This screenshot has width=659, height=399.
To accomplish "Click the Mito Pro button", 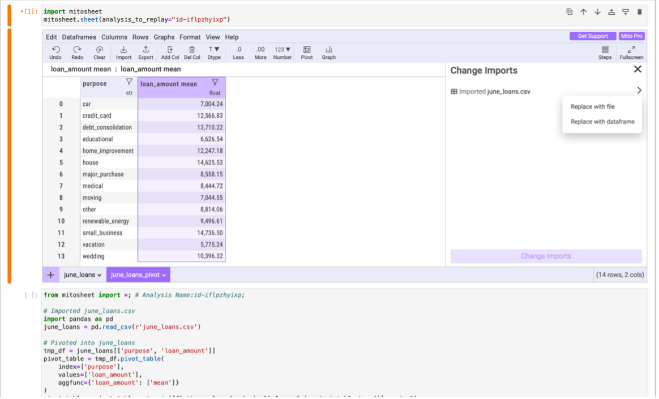I will tap(631, 36).
